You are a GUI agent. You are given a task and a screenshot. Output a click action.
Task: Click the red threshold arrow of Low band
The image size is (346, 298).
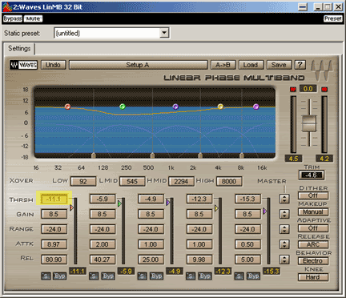click(71, 207)
